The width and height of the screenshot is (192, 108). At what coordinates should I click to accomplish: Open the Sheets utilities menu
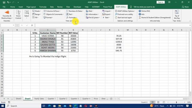37,11
